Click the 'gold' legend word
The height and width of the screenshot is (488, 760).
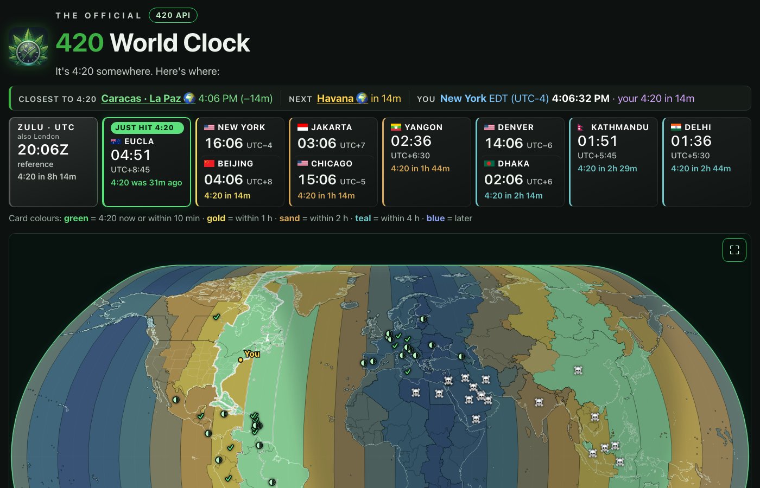pyautogui.click(x=216, y=219)
